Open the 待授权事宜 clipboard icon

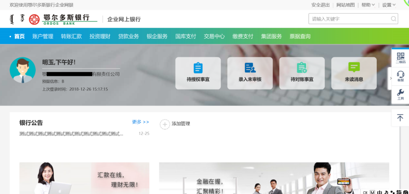coord(198,68)
